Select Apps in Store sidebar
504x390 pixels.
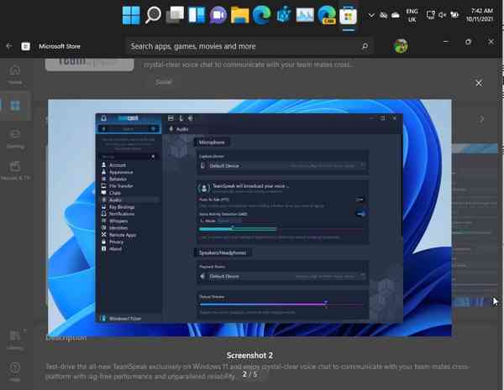pos(15,106)
